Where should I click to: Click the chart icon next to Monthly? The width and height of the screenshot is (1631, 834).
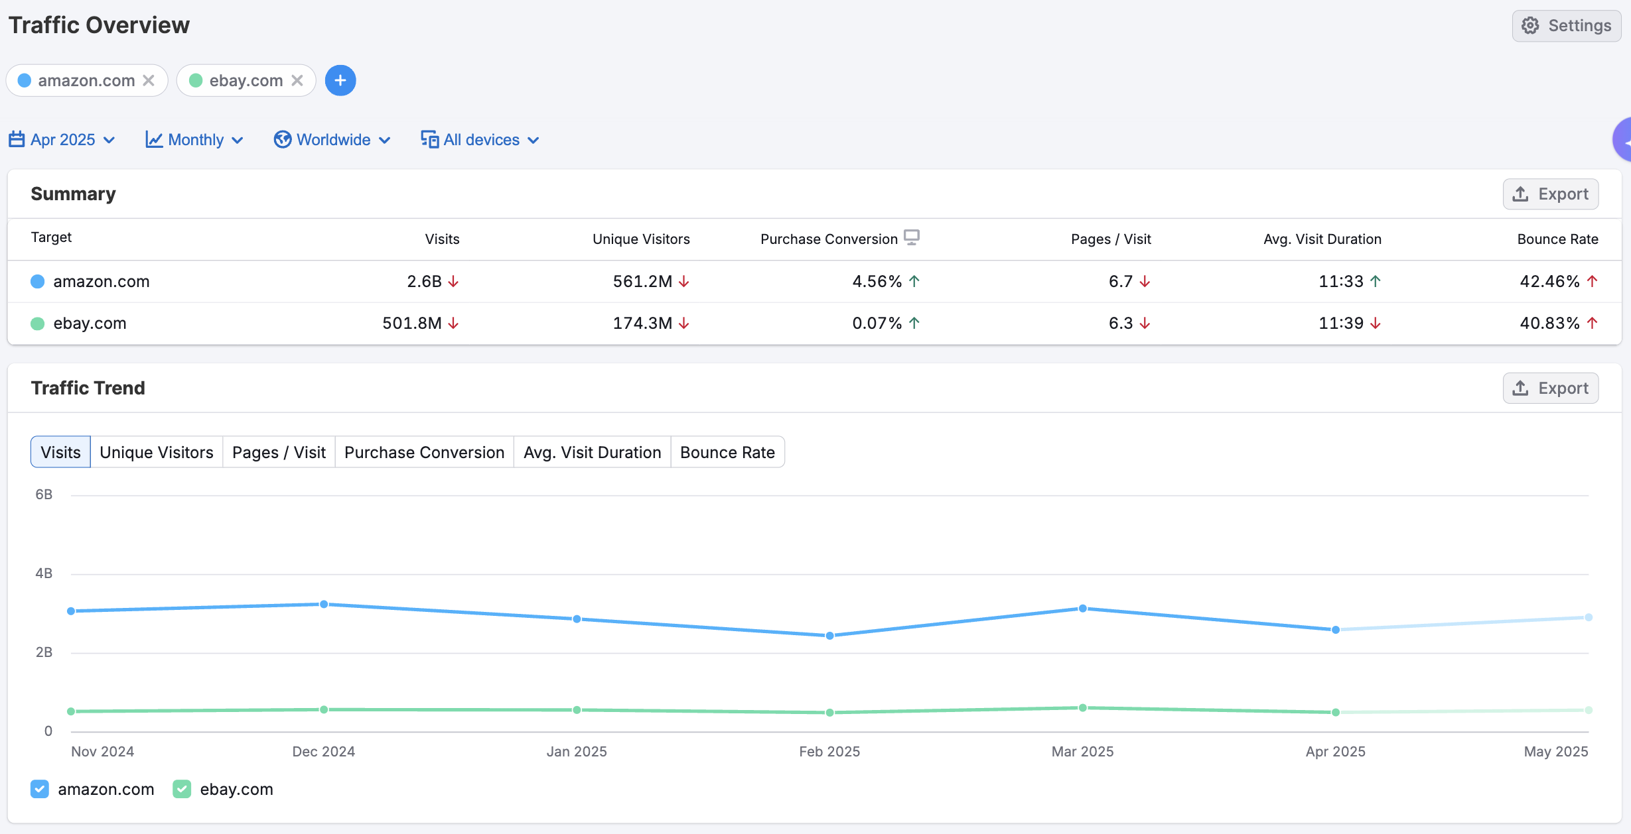click(x=154, y=139)
